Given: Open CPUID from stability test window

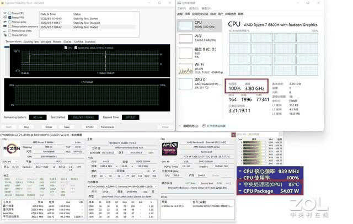Looking at the screenshot, I should pyautogui.click(x=89, y=127).
